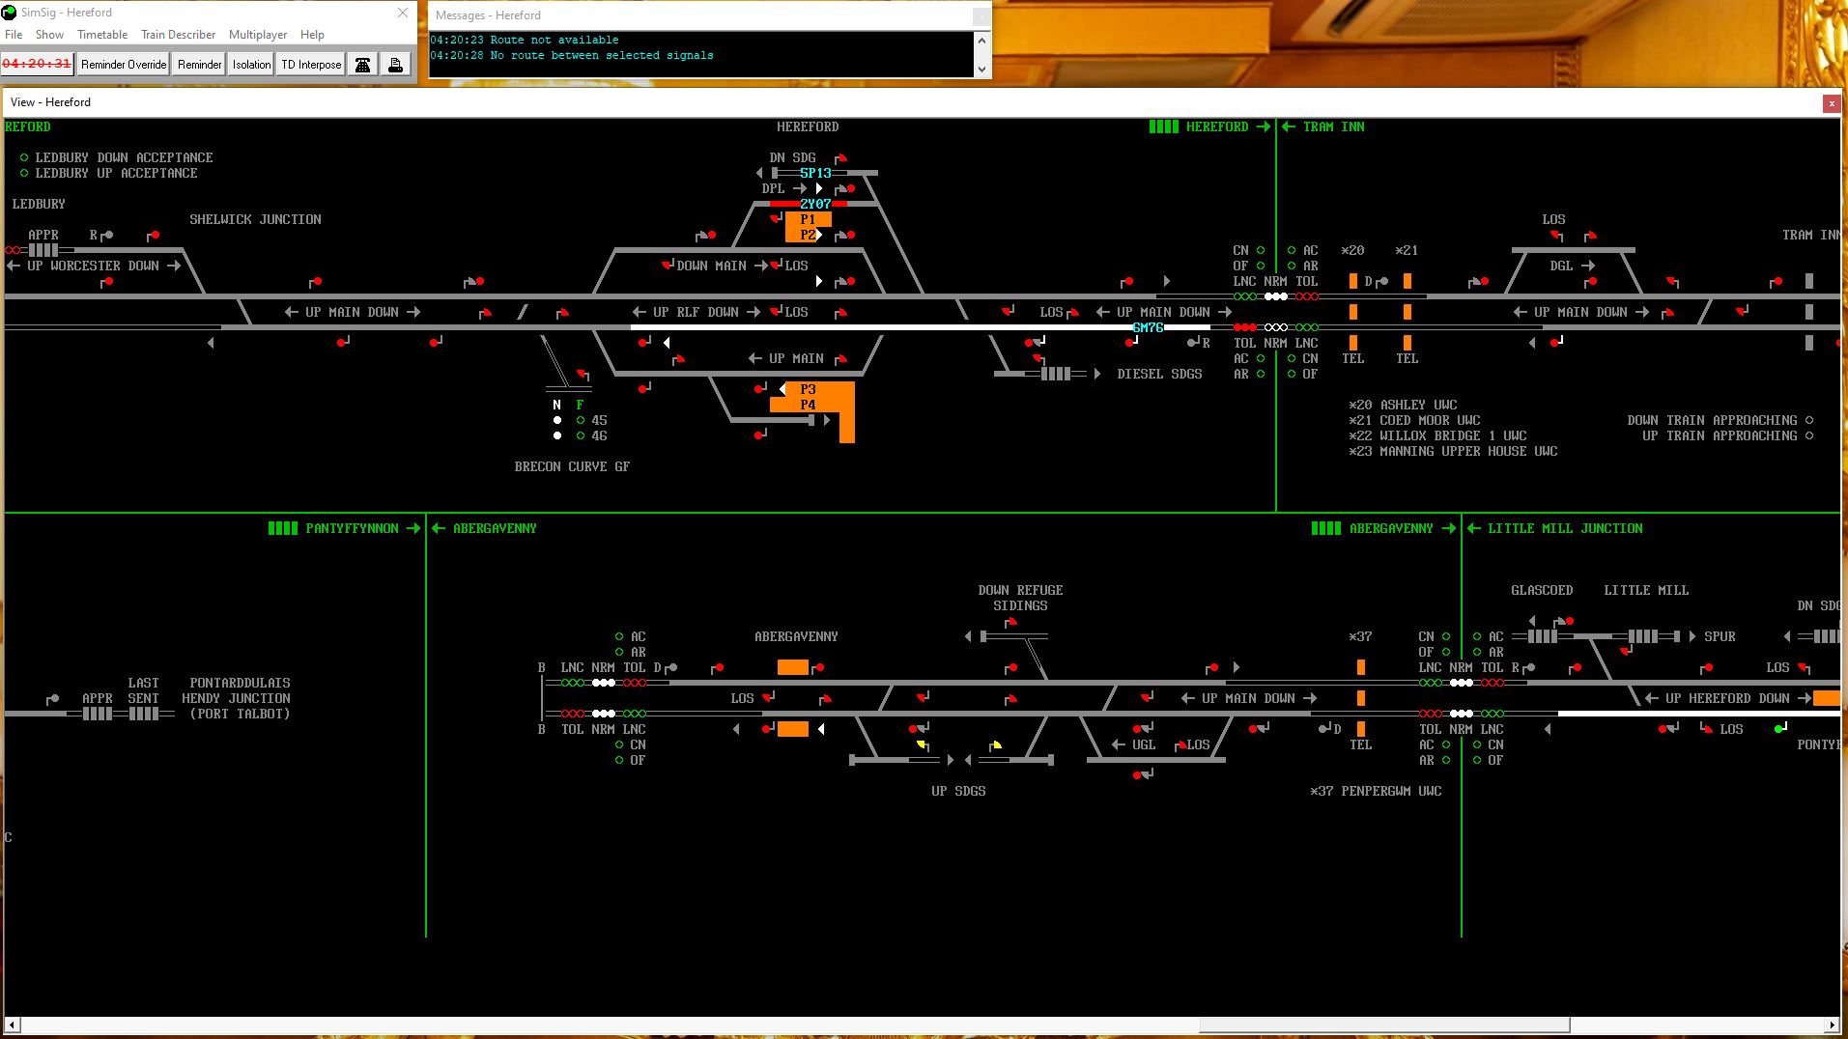The width and height of the screenshot is (1848, 1039).
Task: Click the TD Interpose button
Action: point(311,65)
